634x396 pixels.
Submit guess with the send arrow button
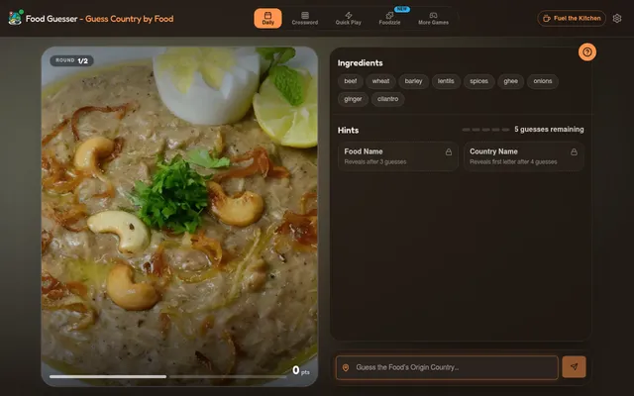(574, 367)
